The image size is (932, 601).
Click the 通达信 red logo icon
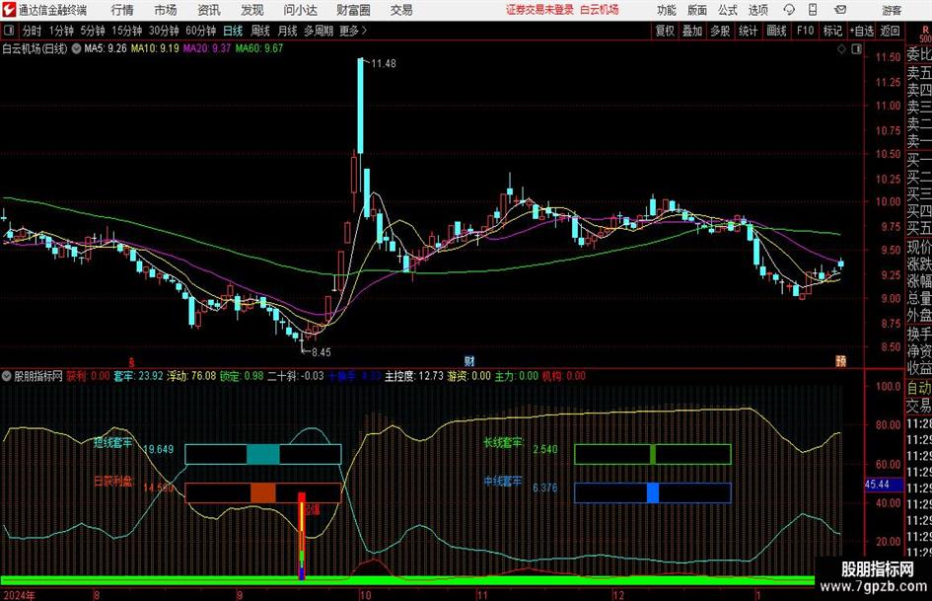[8, 10]
